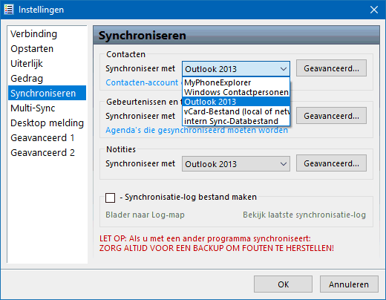
Task: Cancel the dialog with Annuleren
Action: pos(349,284)
